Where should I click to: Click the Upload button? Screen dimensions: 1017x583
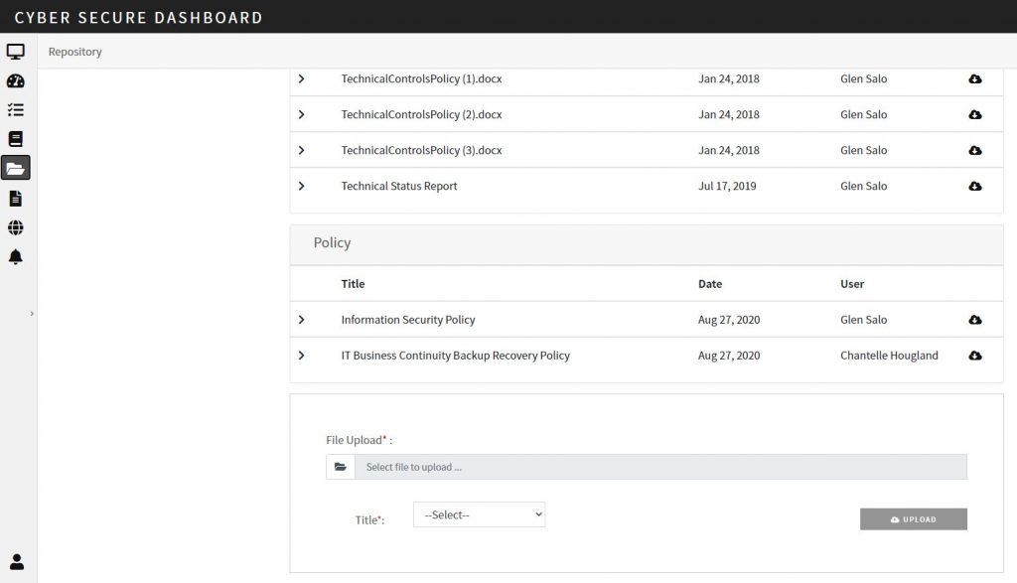(x=914, y=519)
